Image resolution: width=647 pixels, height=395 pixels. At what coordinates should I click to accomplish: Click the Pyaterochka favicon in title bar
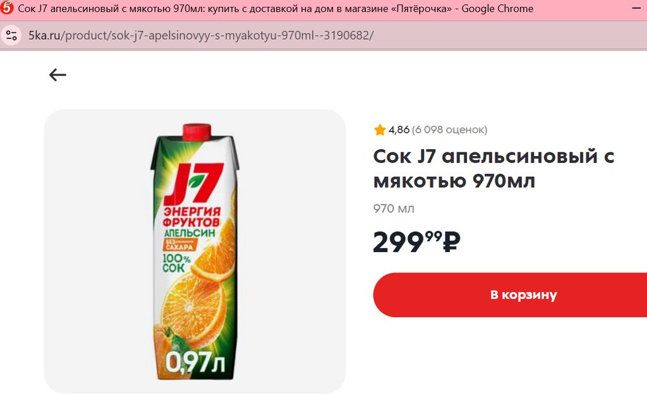[x=6, y=8]
